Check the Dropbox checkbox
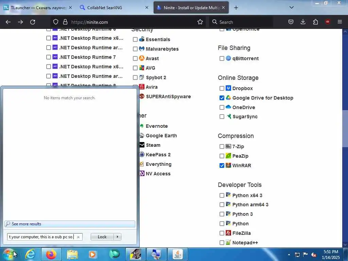The height and width of the screenshot is (261, 348). (222, 88)
